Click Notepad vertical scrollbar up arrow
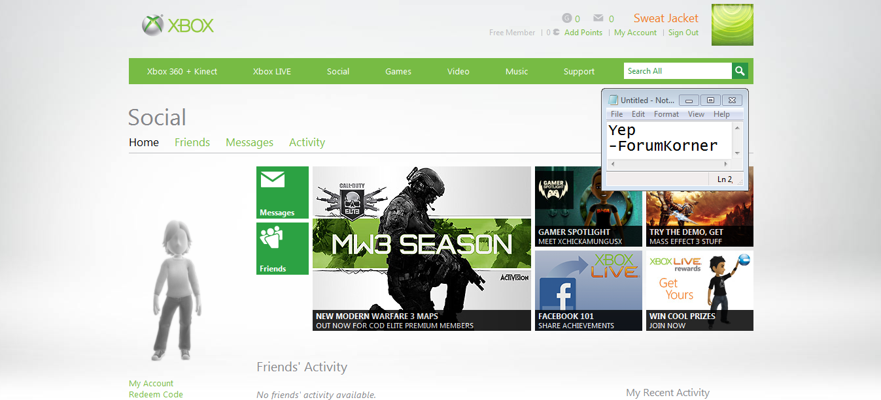Screen dimensions: 881x400 [x=738, y=127]
